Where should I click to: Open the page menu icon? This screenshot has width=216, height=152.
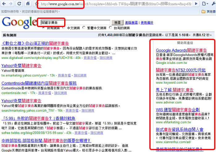pyautogui.click(x=205, y=4)
